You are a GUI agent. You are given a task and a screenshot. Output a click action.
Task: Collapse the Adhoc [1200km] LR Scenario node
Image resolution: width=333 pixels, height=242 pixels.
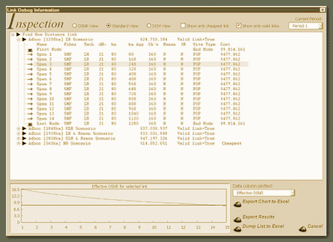tap(18, 39)
